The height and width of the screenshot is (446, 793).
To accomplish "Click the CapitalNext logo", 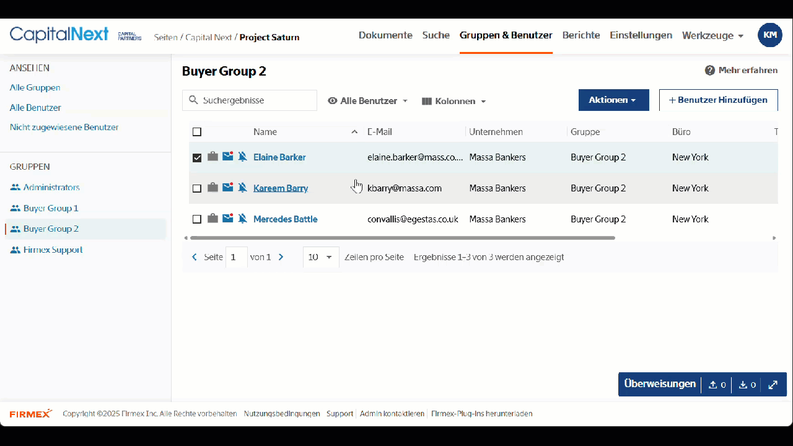I will (59, 35).
